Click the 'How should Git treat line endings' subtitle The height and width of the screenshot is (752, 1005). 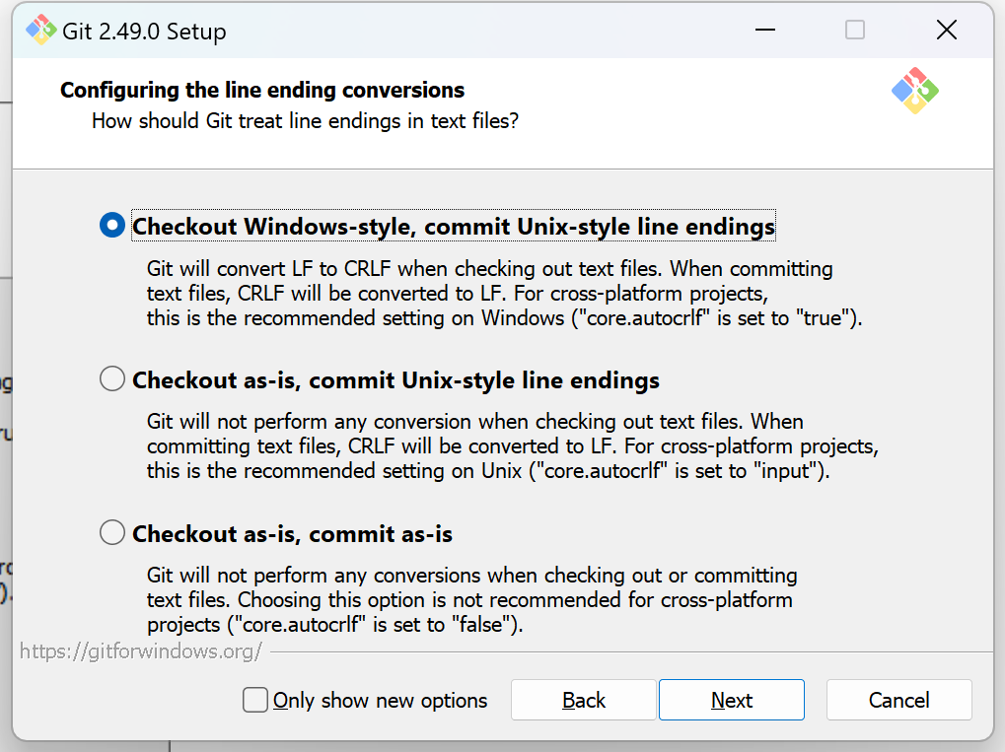coord(305,121)
